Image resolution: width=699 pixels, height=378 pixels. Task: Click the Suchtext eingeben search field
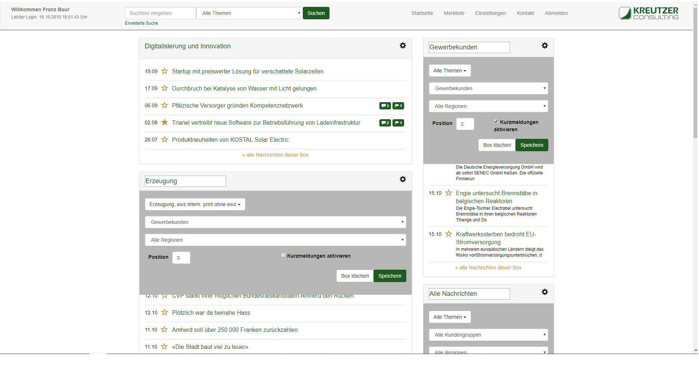tap(161, 13)
